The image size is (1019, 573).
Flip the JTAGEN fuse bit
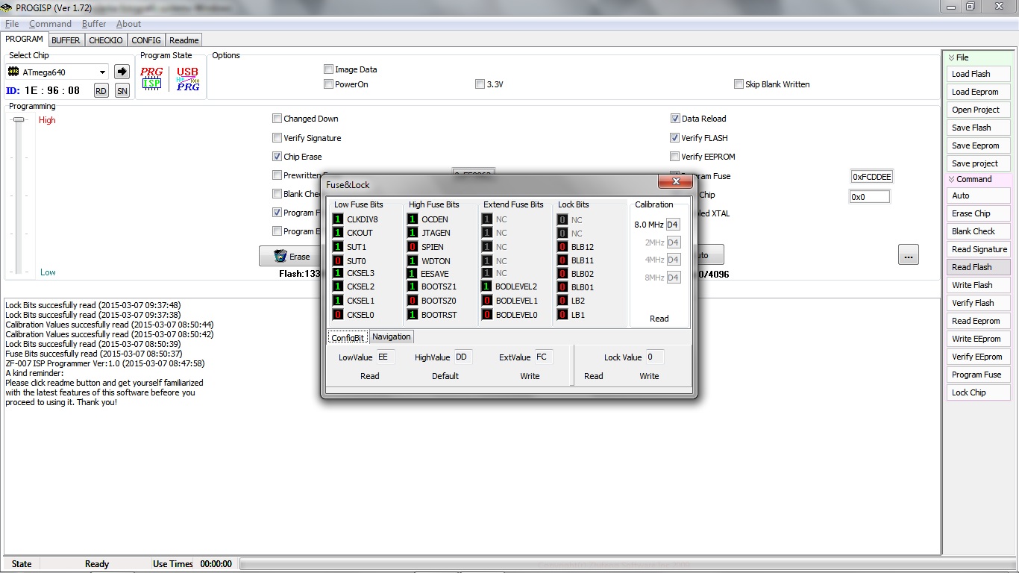[413, 233]
